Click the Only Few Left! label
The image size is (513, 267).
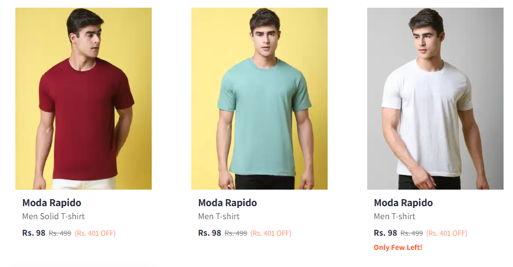398,248
